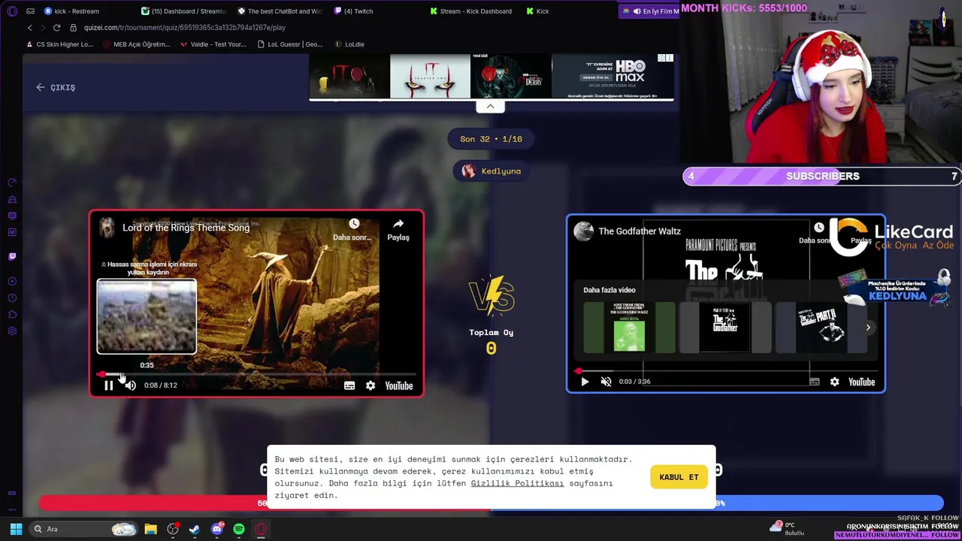962x541 pixels.
Task: Click KABUL ET cookie button
Action: click(x=679, y=477)
